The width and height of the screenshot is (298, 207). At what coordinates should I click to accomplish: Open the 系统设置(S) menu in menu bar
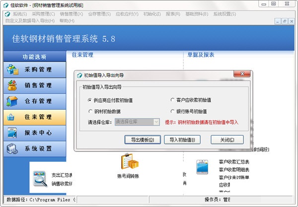tap(224, 14)
